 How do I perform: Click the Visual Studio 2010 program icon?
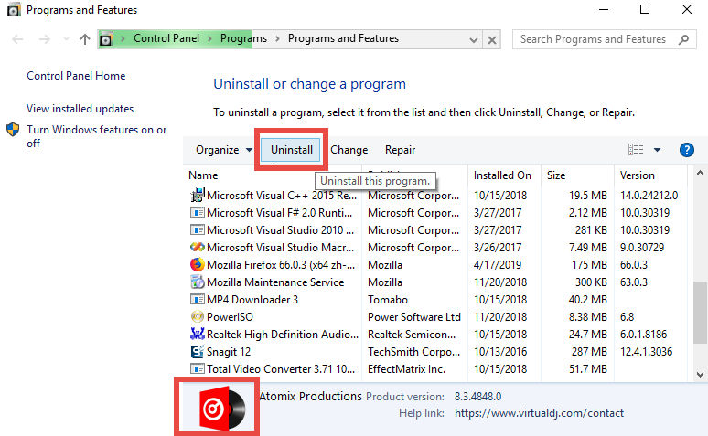coord(198,230)
